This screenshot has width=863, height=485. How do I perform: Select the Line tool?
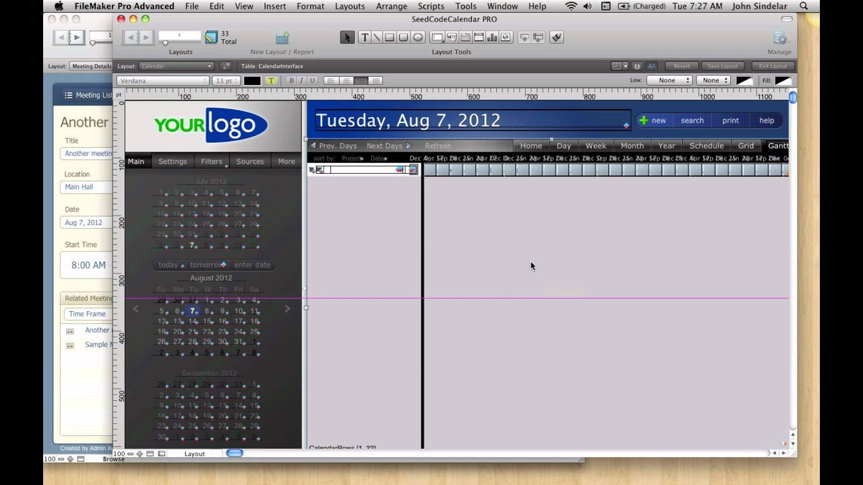pos(376,38)
